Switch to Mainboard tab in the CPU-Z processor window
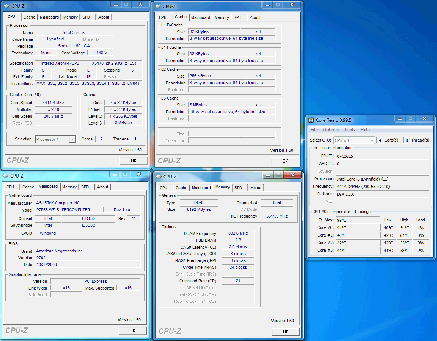The image size is (437, 341). 49,17
